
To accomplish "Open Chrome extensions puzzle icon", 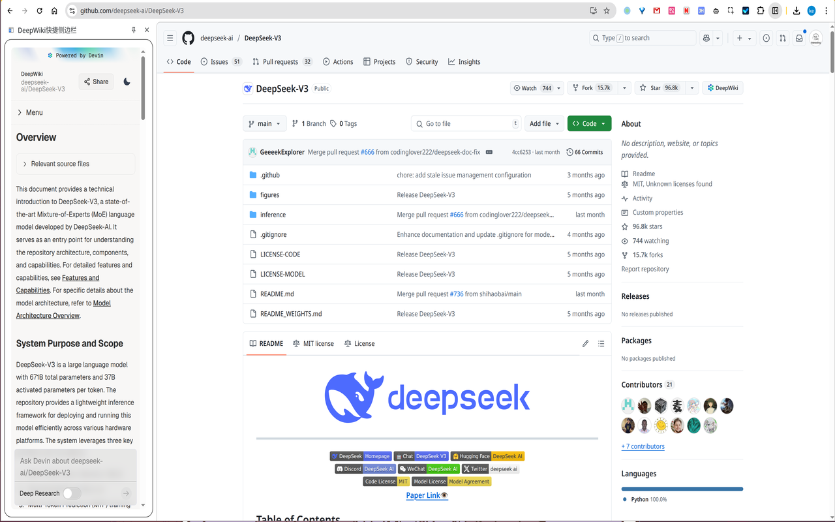I will click(x=761, y=10).
